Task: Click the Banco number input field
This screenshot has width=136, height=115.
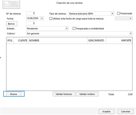Action: (30, 23)
